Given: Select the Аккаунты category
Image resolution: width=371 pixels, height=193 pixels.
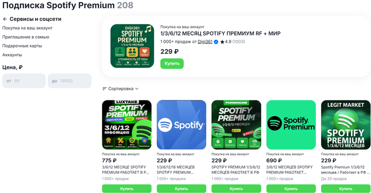Looking at the screenshot, I should click(x=12, y=55).
